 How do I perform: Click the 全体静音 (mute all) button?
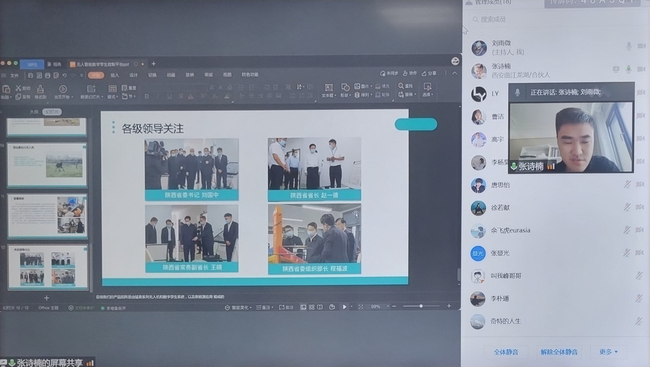pos(505,352)
